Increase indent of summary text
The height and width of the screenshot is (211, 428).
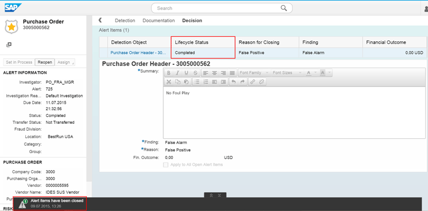[223, 82]
